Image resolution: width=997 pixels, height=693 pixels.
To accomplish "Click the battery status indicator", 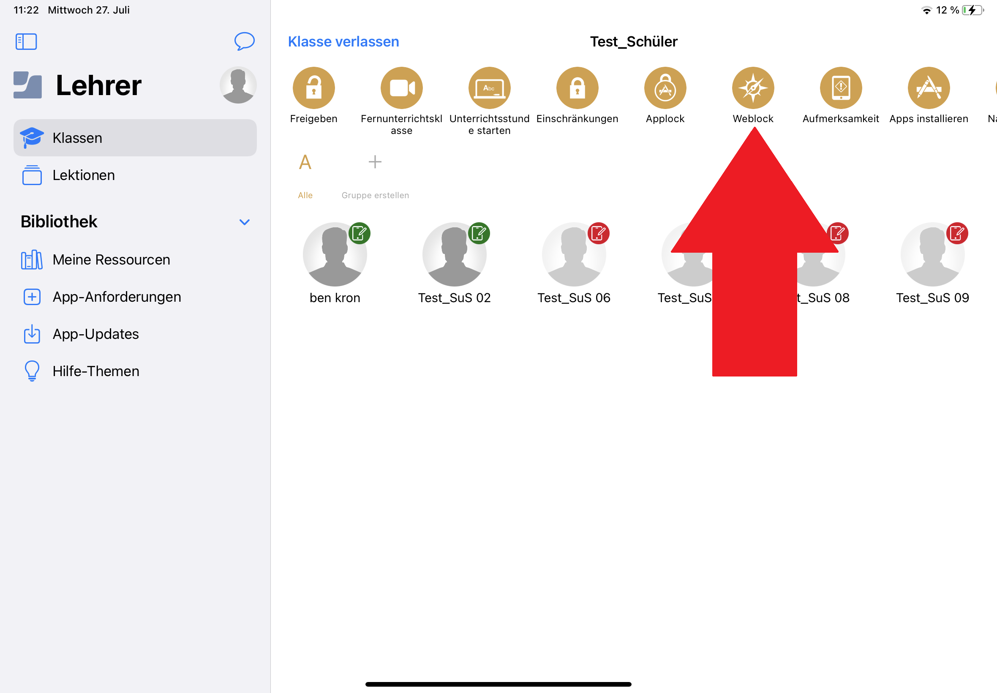I will pyautogui.click(x=972, y=10).
